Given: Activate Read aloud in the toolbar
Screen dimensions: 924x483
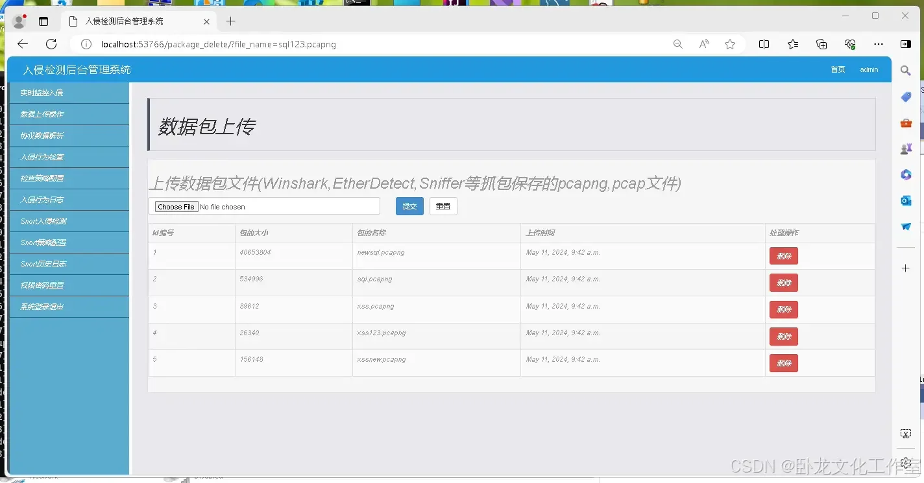Looking at the screenshot, I should tap(704, 44).
